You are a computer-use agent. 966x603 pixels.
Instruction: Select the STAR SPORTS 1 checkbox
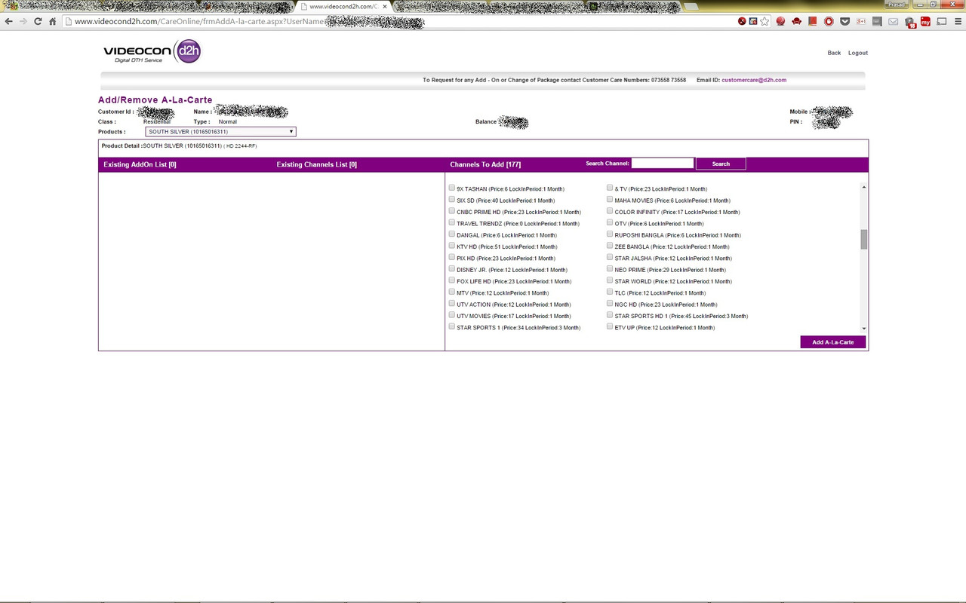(452, 326)
